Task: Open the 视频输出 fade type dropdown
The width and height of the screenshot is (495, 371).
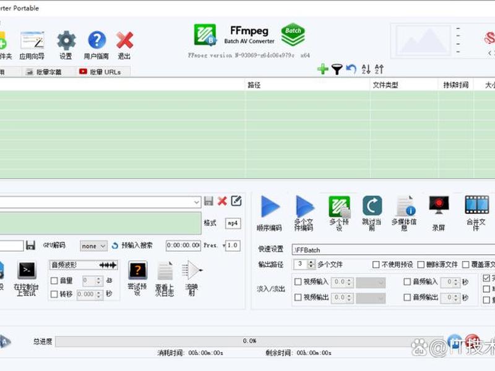Action: 371,298
